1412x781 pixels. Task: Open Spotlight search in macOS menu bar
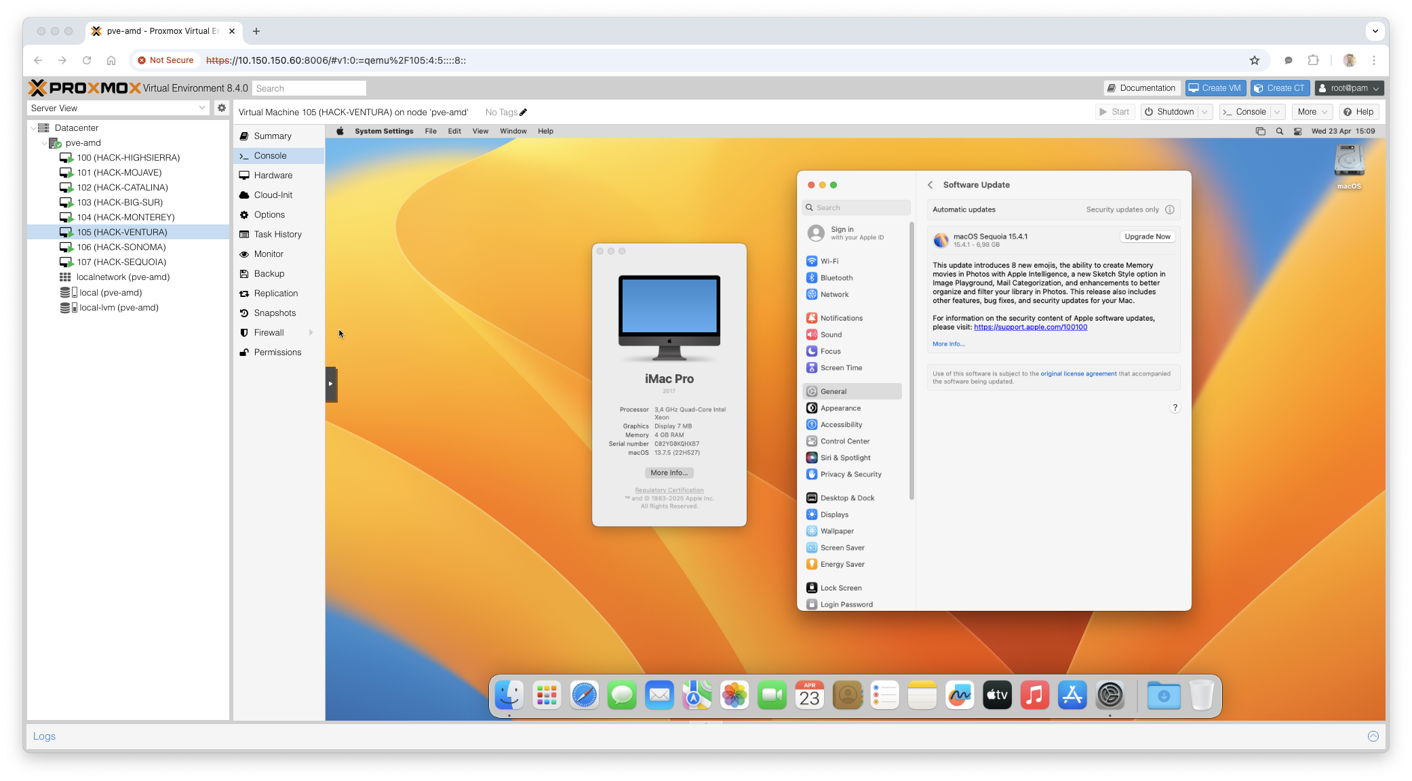pos(1279,132)
